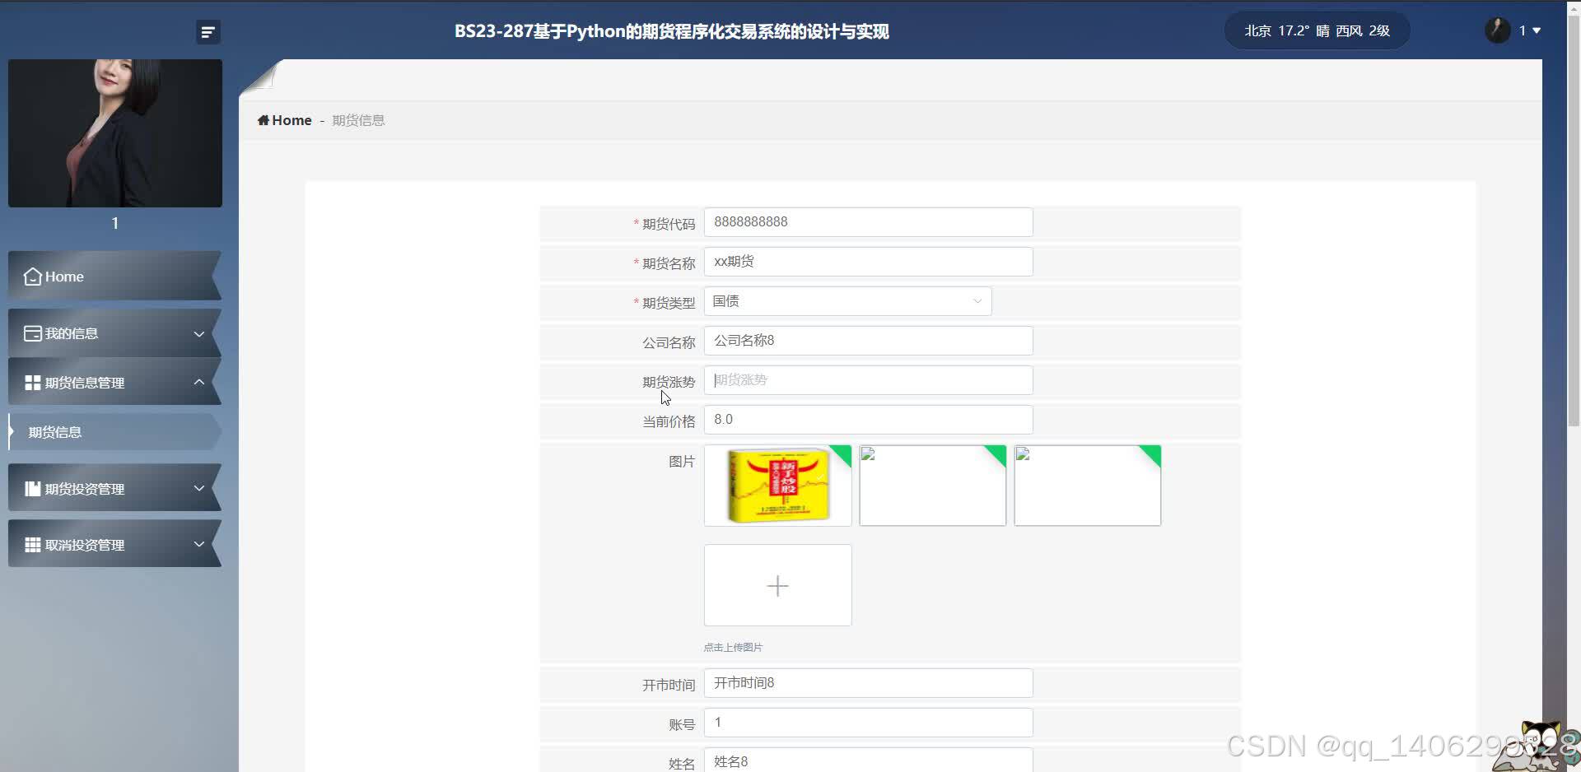The height and width of the screenshot is (772, 1581).
Task: Expand the 取消投资管理 submenu
Action: (198, 543)
